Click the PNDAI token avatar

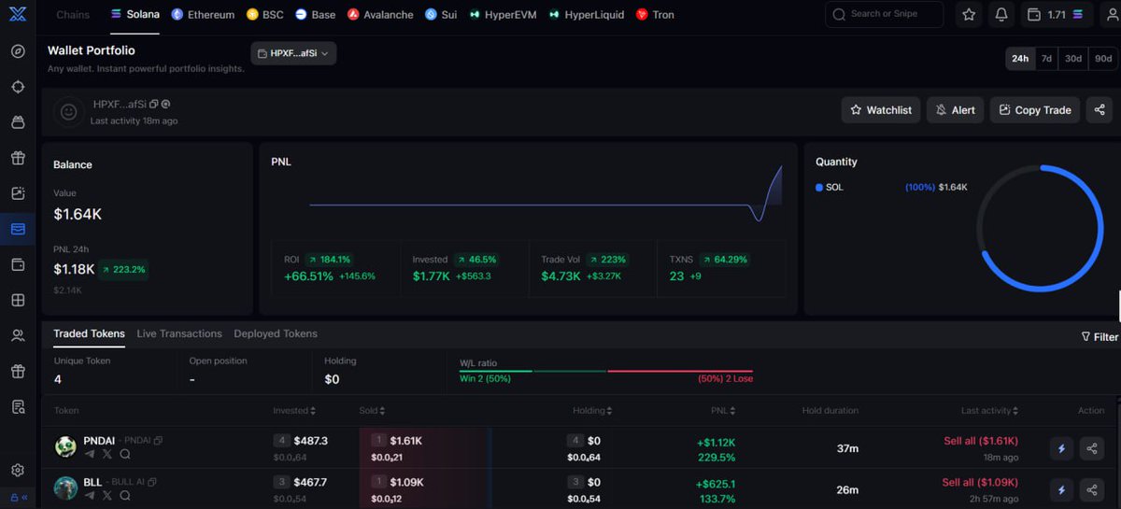coord(65,446)
